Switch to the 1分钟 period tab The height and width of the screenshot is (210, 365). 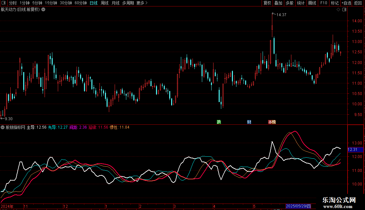(x=25, y=3)
